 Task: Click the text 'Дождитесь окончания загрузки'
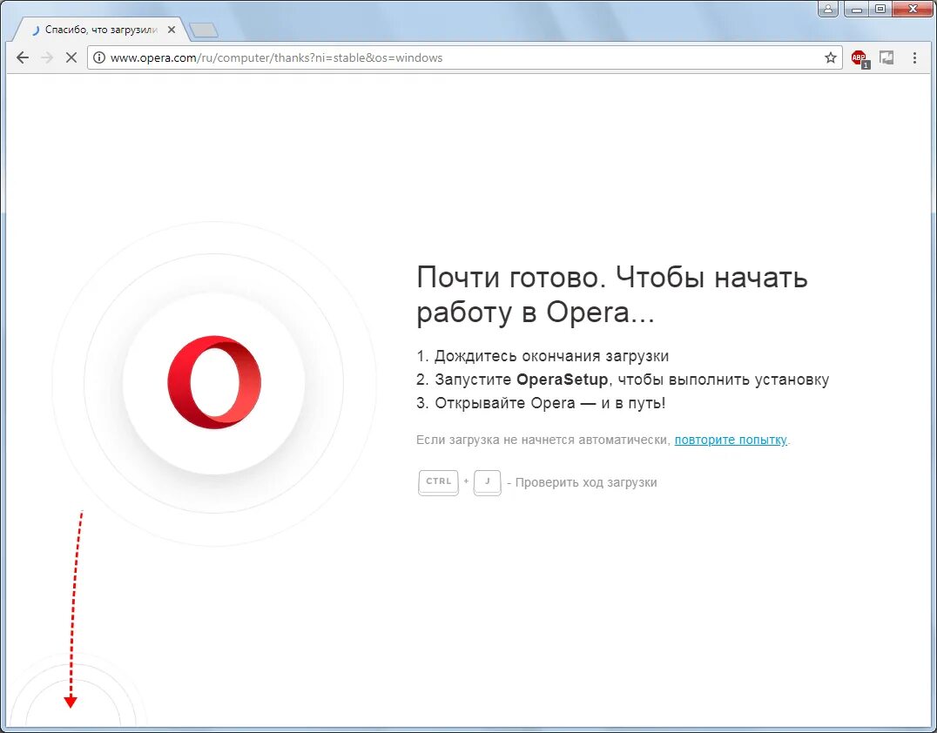[x=551, y=356]
